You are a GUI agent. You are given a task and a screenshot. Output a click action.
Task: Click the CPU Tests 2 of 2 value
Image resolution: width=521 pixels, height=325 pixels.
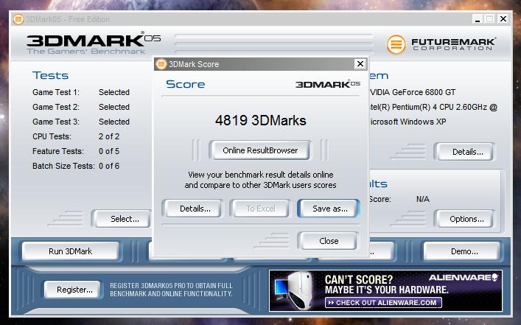tap(109, 136)
